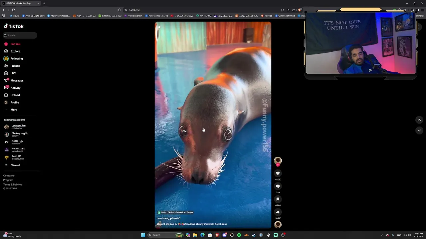Open CptJupa_fan following account
Viewport: 426px width, 239px height.
[x=15, y=127]
